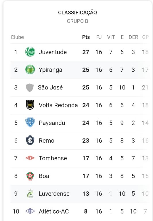Screen dimensions: 153x221
Task: Select the Pts column header
Action: pos(86,37)
